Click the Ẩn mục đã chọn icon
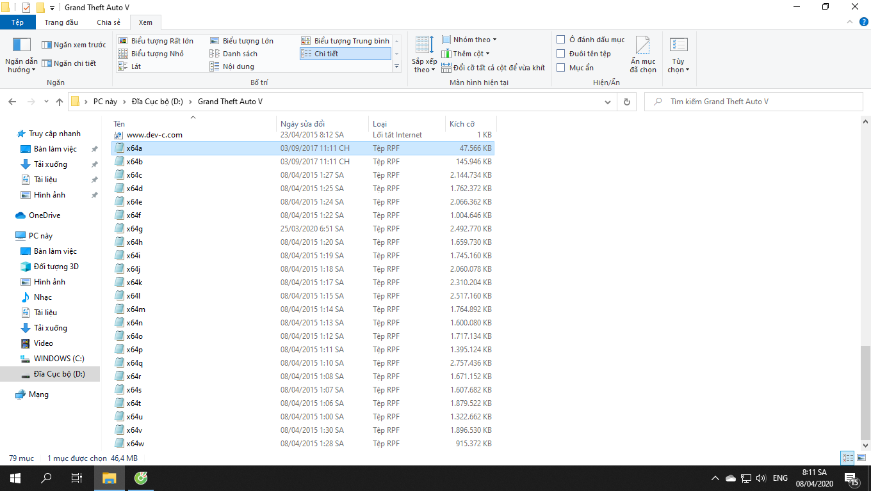The image size is (871, 491). pyautogui.click(x=643, y=46)
